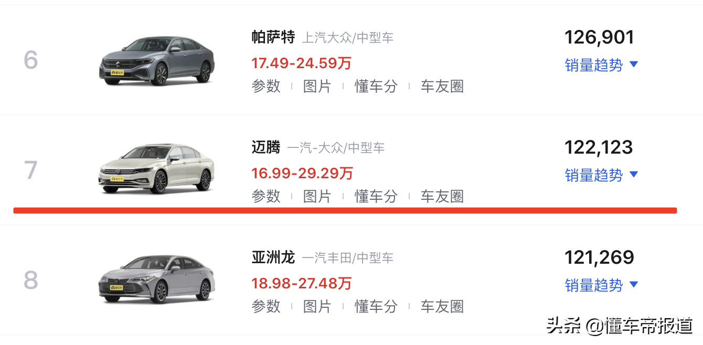Open the 亚洲龙 model title
This screenshot has height=345, width=703.
pyautogui.click(x=273, y=257)
